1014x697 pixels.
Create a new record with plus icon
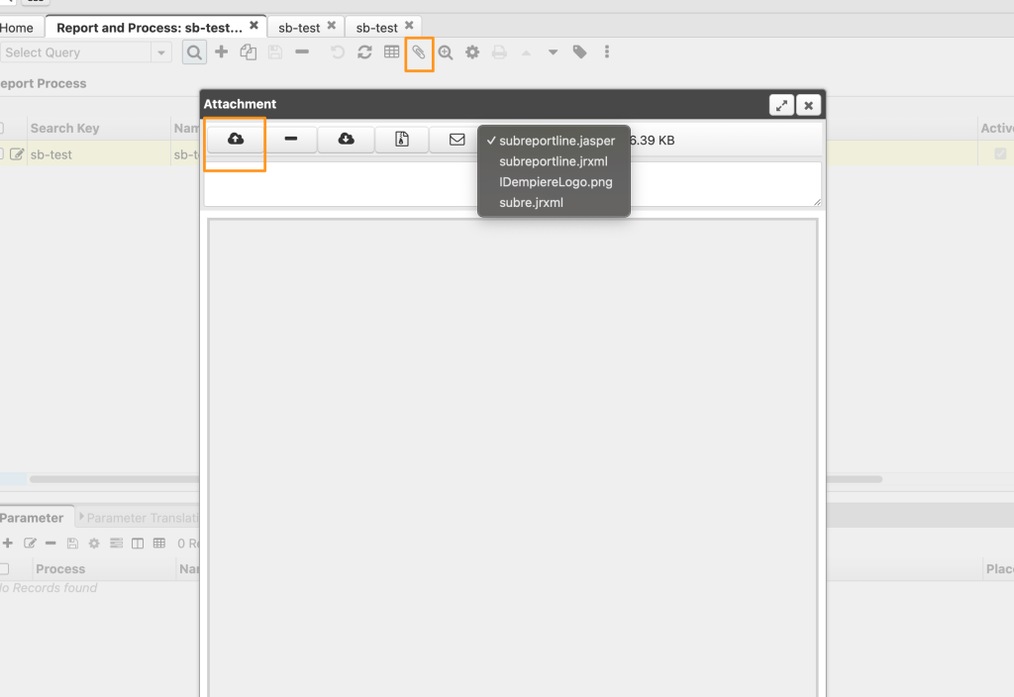click(221, 51)
